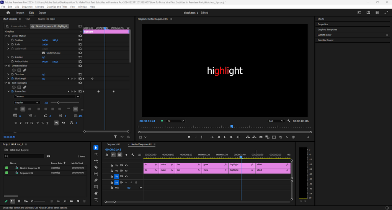
Task: Switch to the Sequence 01 timeline tab
Action: tap(113, 144)
